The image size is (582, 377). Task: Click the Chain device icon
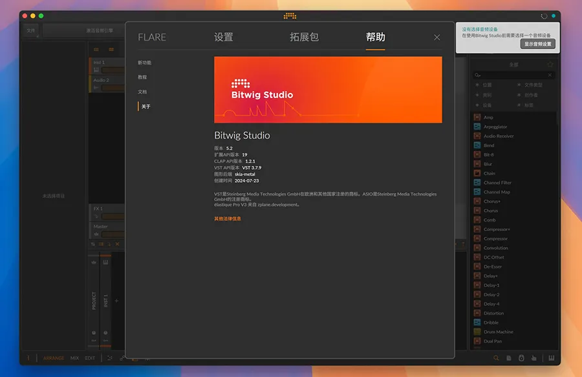[477, 174]
